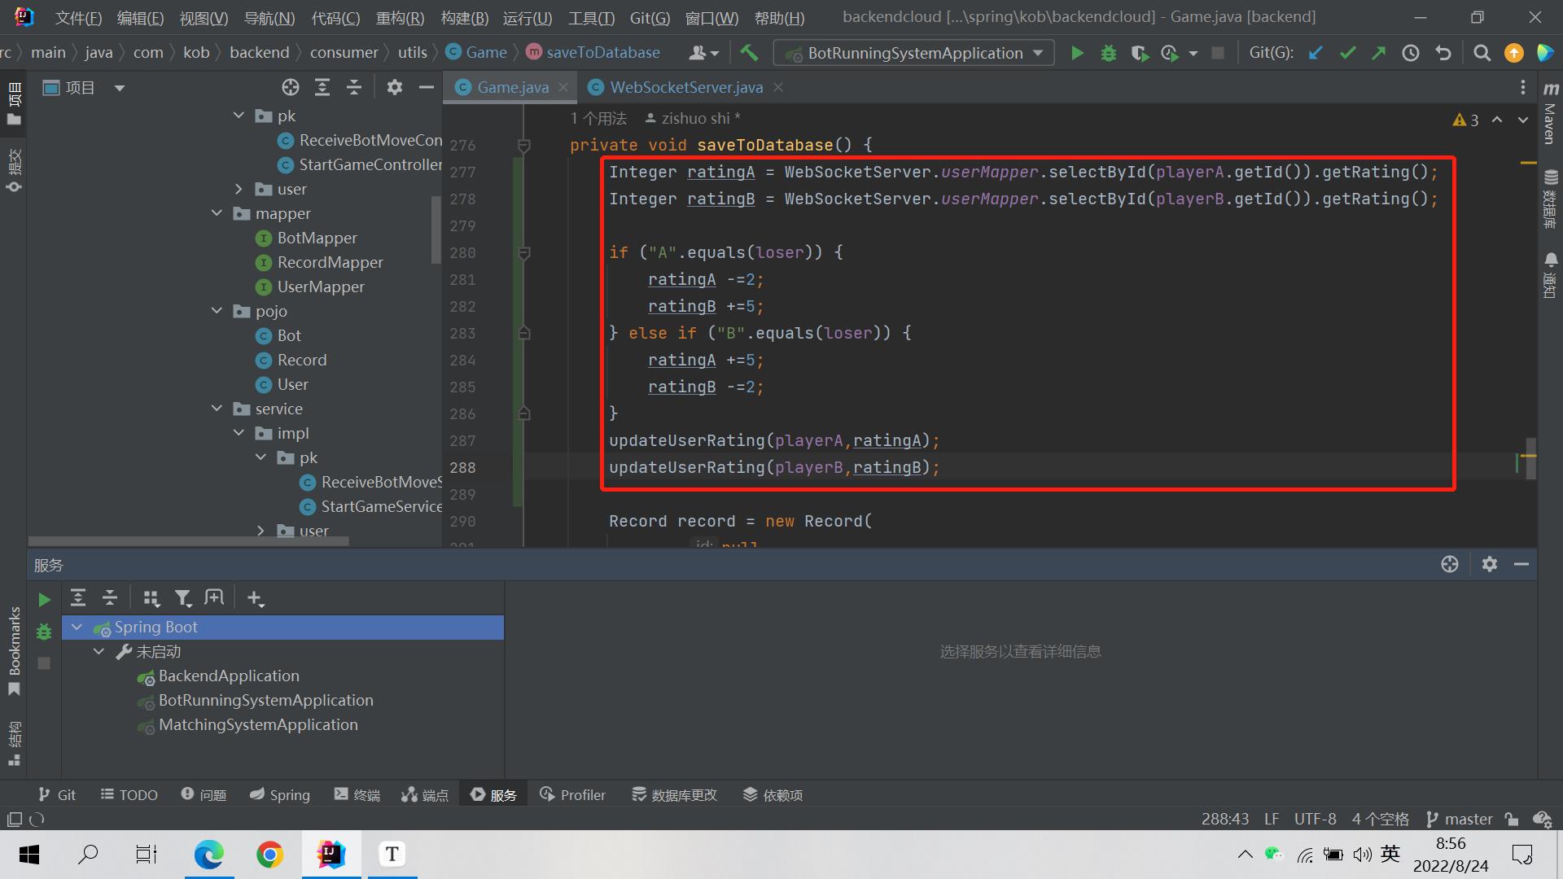Push commits using the Git arrow icon
Viewport: 1563px width, 879px height.
[x=1379, y=52]
